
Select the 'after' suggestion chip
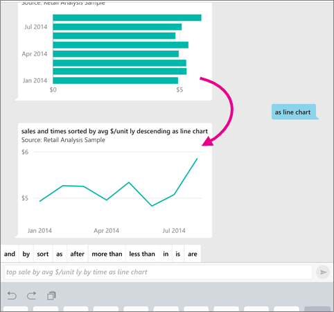click(x=78, y=254)
